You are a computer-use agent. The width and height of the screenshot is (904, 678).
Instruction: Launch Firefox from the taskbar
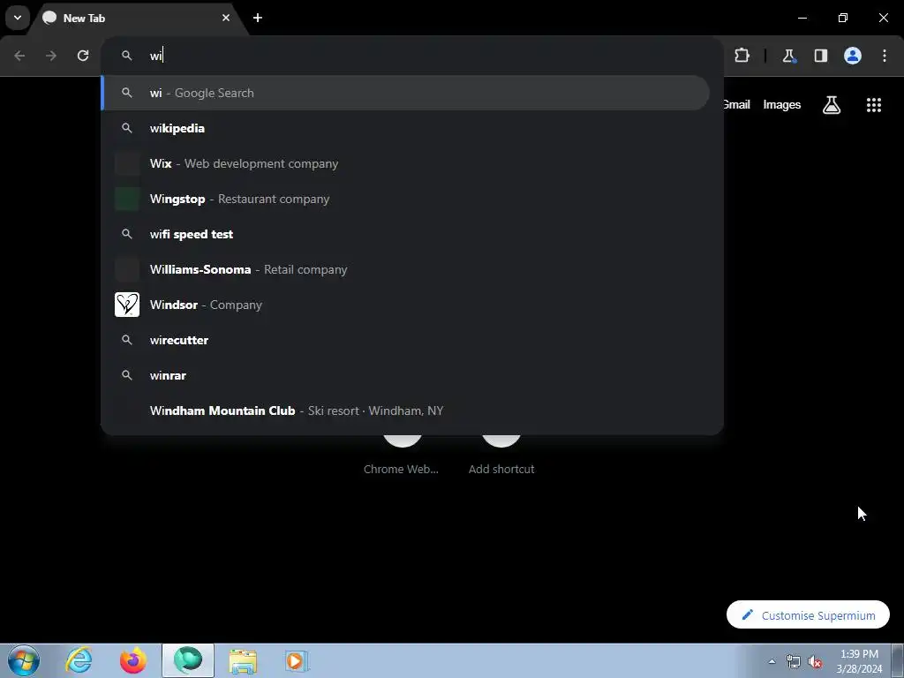(133, 660)
